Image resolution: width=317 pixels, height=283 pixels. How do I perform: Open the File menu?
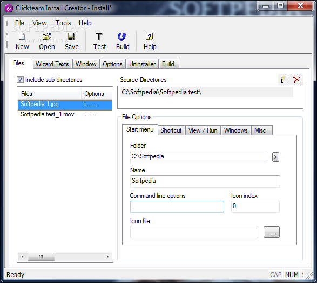(x=19, y=23)
